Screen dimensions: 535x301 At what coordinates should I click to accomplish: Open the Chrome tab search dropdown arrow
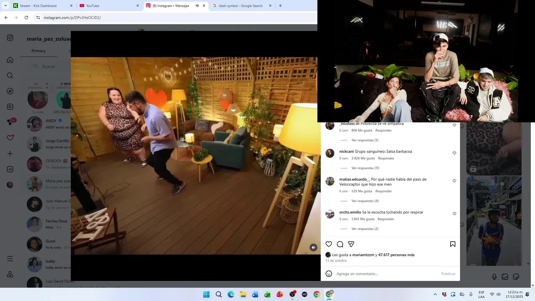(5, 6)
